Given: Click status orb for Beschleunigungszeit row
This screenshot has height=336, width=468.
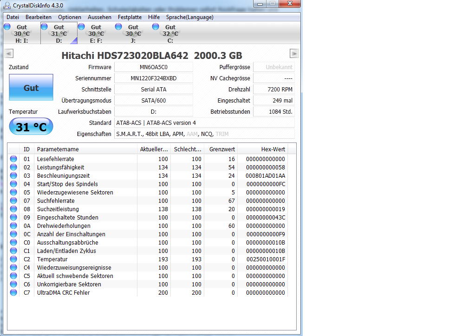Looking at the screenshot, I should click(x=13, y=175).
